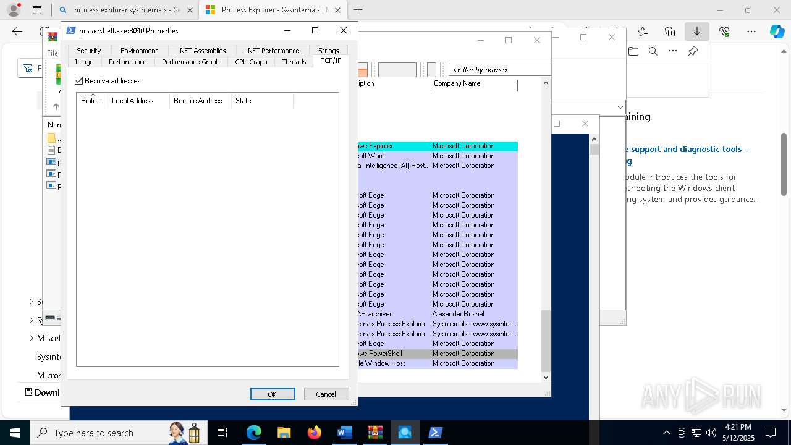
Task: Open File Explorer from the taskbar
Action: [284, 433]
